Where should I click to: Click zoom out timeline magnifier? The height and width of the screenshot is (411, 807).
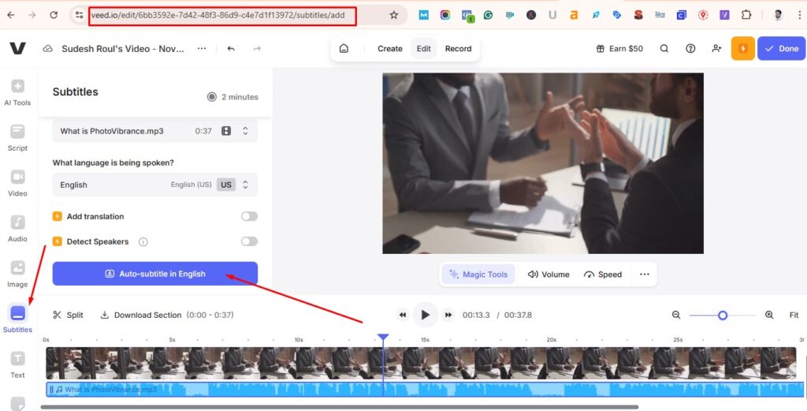[x=676, y=315]
